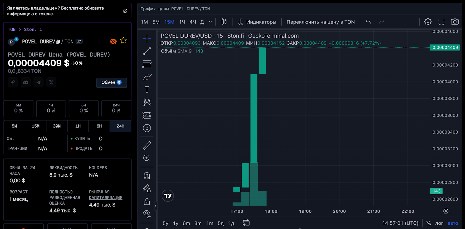Toggle авто auto scale
The image size is (465, 229).
tap(453, 223)
